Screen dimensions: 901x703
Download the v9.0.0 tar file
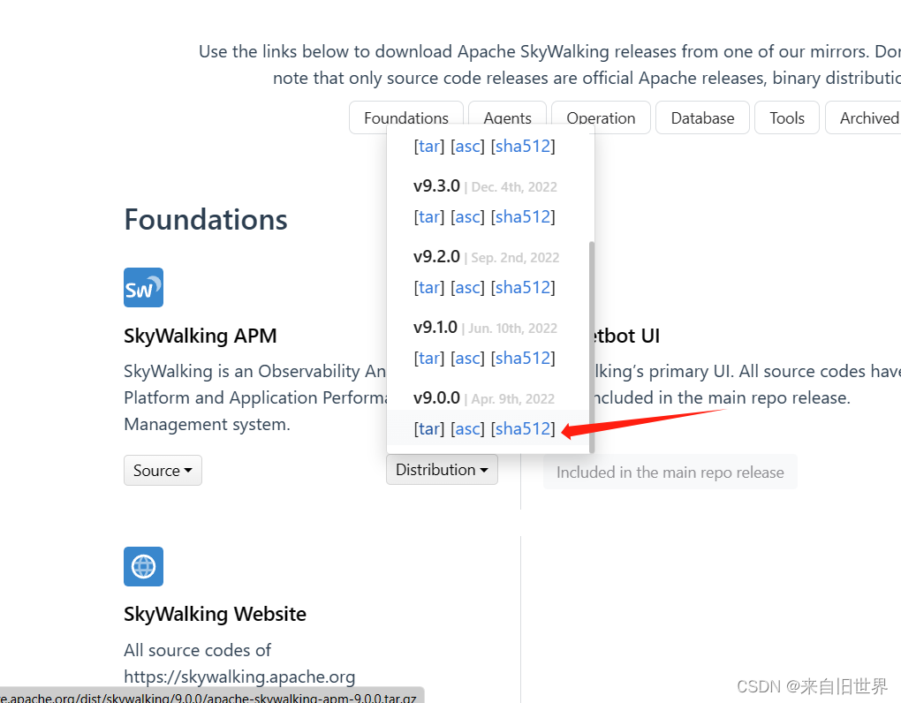(x=429, y=428)
